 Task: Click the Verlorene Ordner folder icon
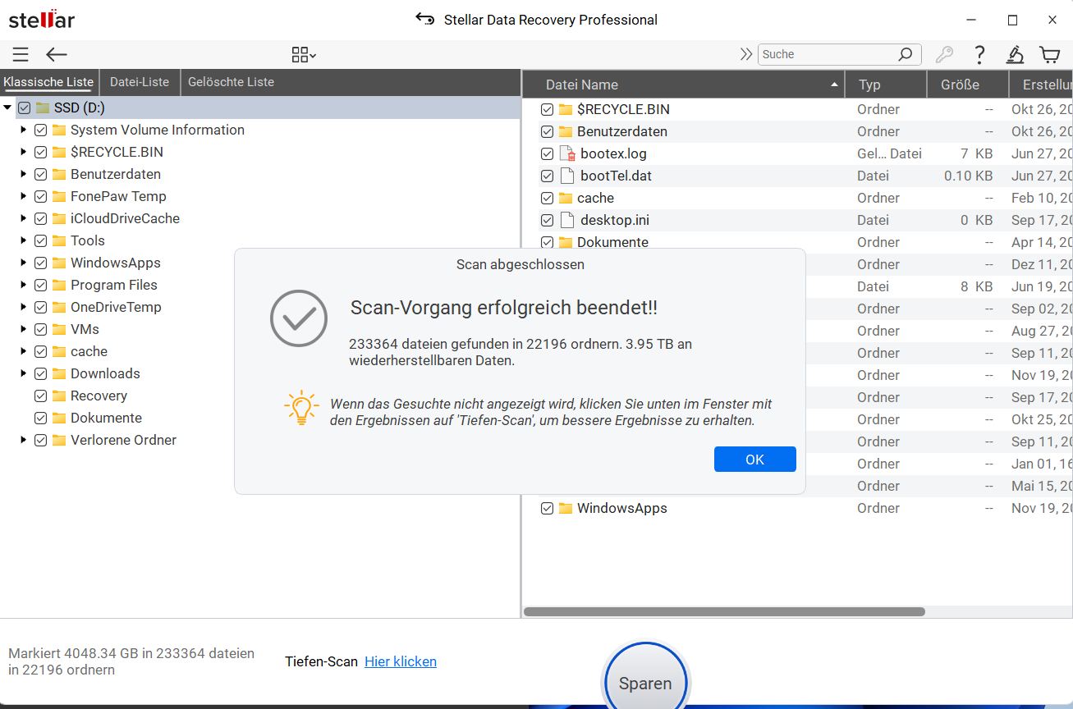tap(59, 440)
